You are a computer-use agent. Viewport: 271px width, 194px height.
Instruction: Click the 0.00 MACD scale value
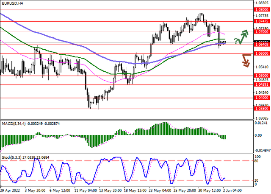pyautogui.click(x=258, y=135)
